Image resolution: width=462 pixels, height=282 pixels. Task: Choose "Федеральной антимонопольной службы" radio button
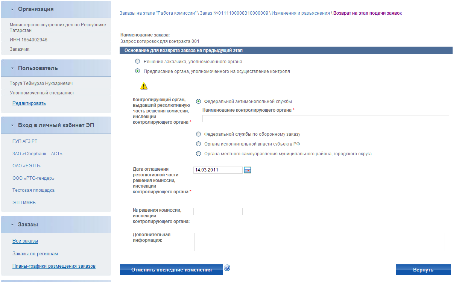[x=198, y=101]
